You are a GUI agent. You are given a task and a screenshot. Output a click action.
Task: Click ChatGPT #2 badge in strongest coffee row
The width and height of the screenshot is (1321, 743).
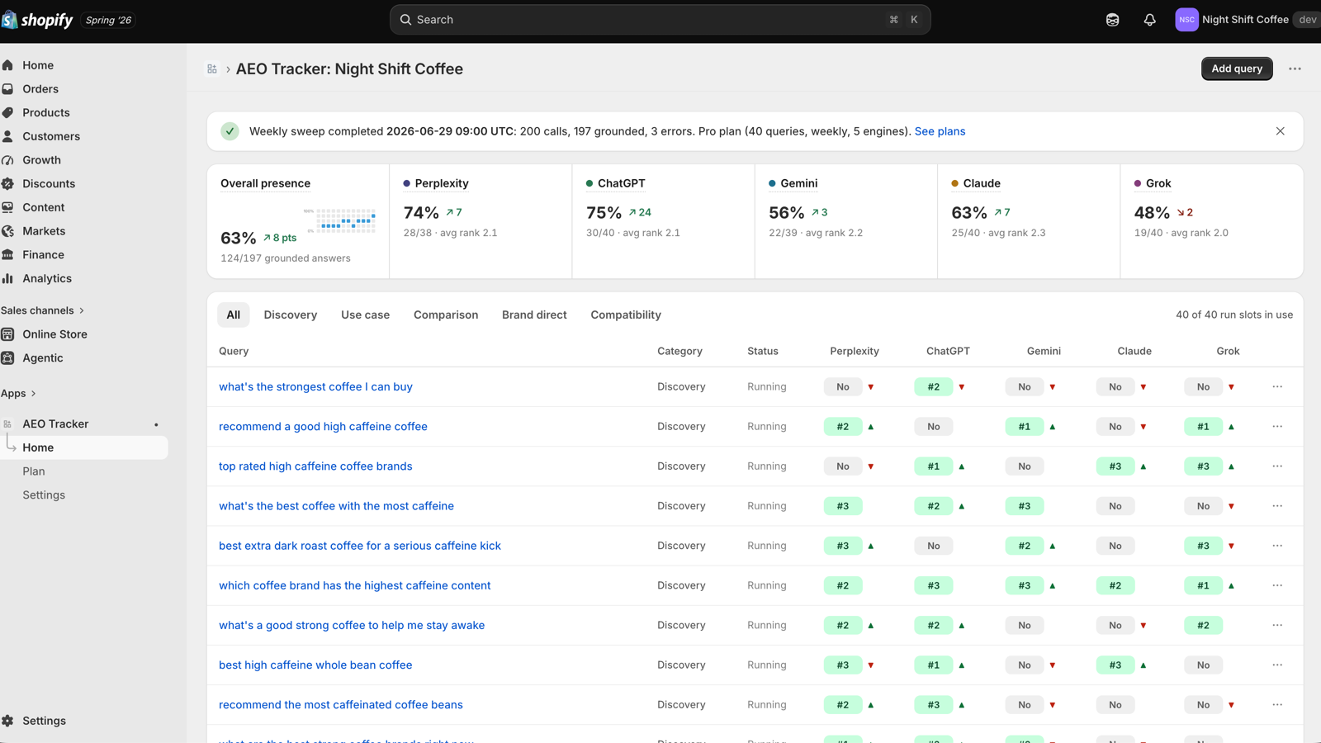click(933, 386)
